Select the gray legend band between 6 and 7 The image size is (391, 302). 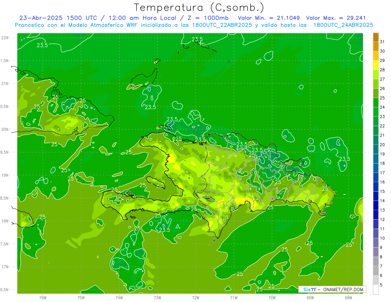point(376,271)
